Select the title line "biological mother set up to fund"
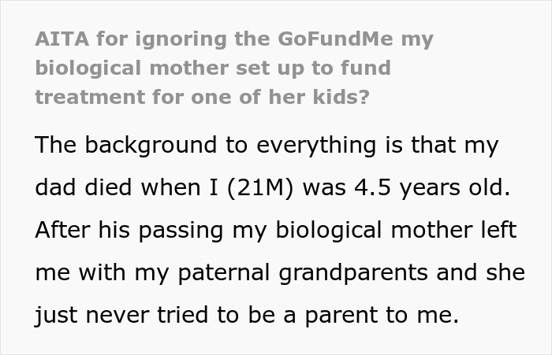 (x=213, y=68)
